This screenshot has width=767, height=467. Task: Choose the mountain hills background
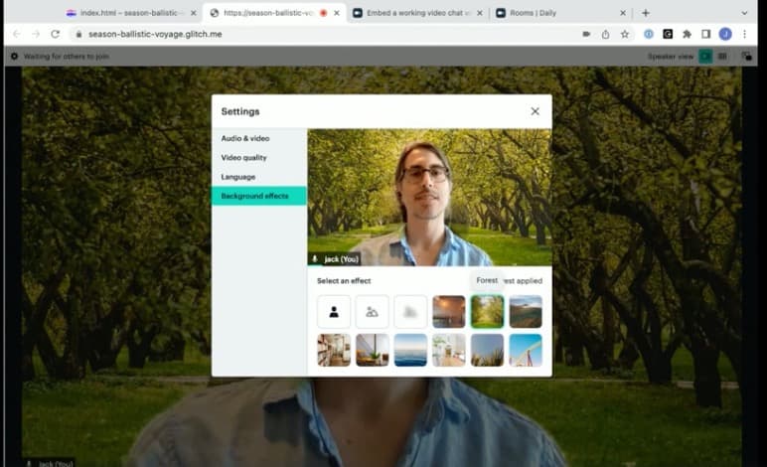click(526, 311)
